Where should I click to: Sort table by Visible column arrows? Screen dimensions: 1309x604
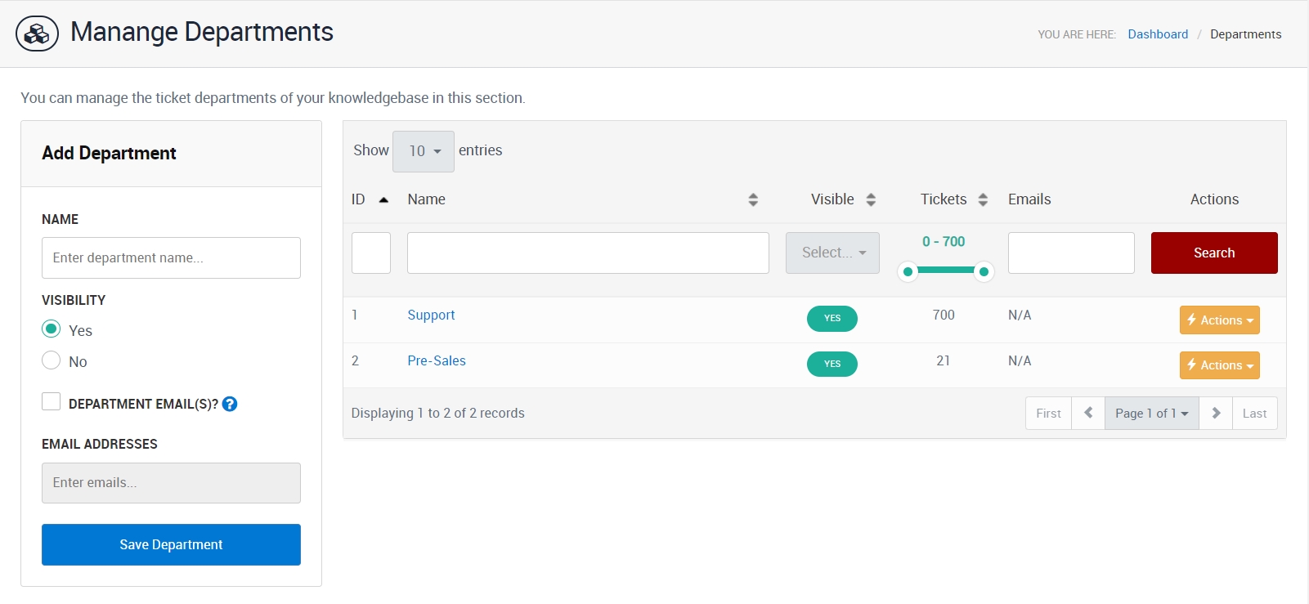tap(871, 199)
